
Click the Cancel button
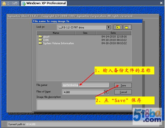[123, 92]
